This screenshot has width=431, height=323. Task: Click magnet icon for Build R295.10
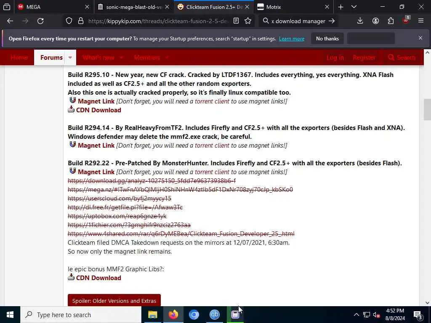pos(72,100)
